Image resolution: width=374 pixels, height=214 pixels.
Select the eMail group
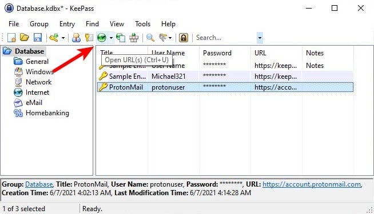click(34, 103)
